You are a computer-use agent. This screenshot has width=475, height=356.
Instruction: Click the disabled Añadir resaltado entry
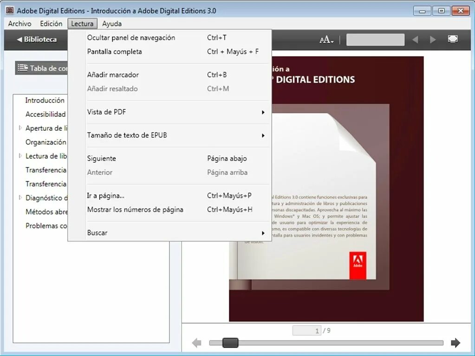[x=169, y=89]
